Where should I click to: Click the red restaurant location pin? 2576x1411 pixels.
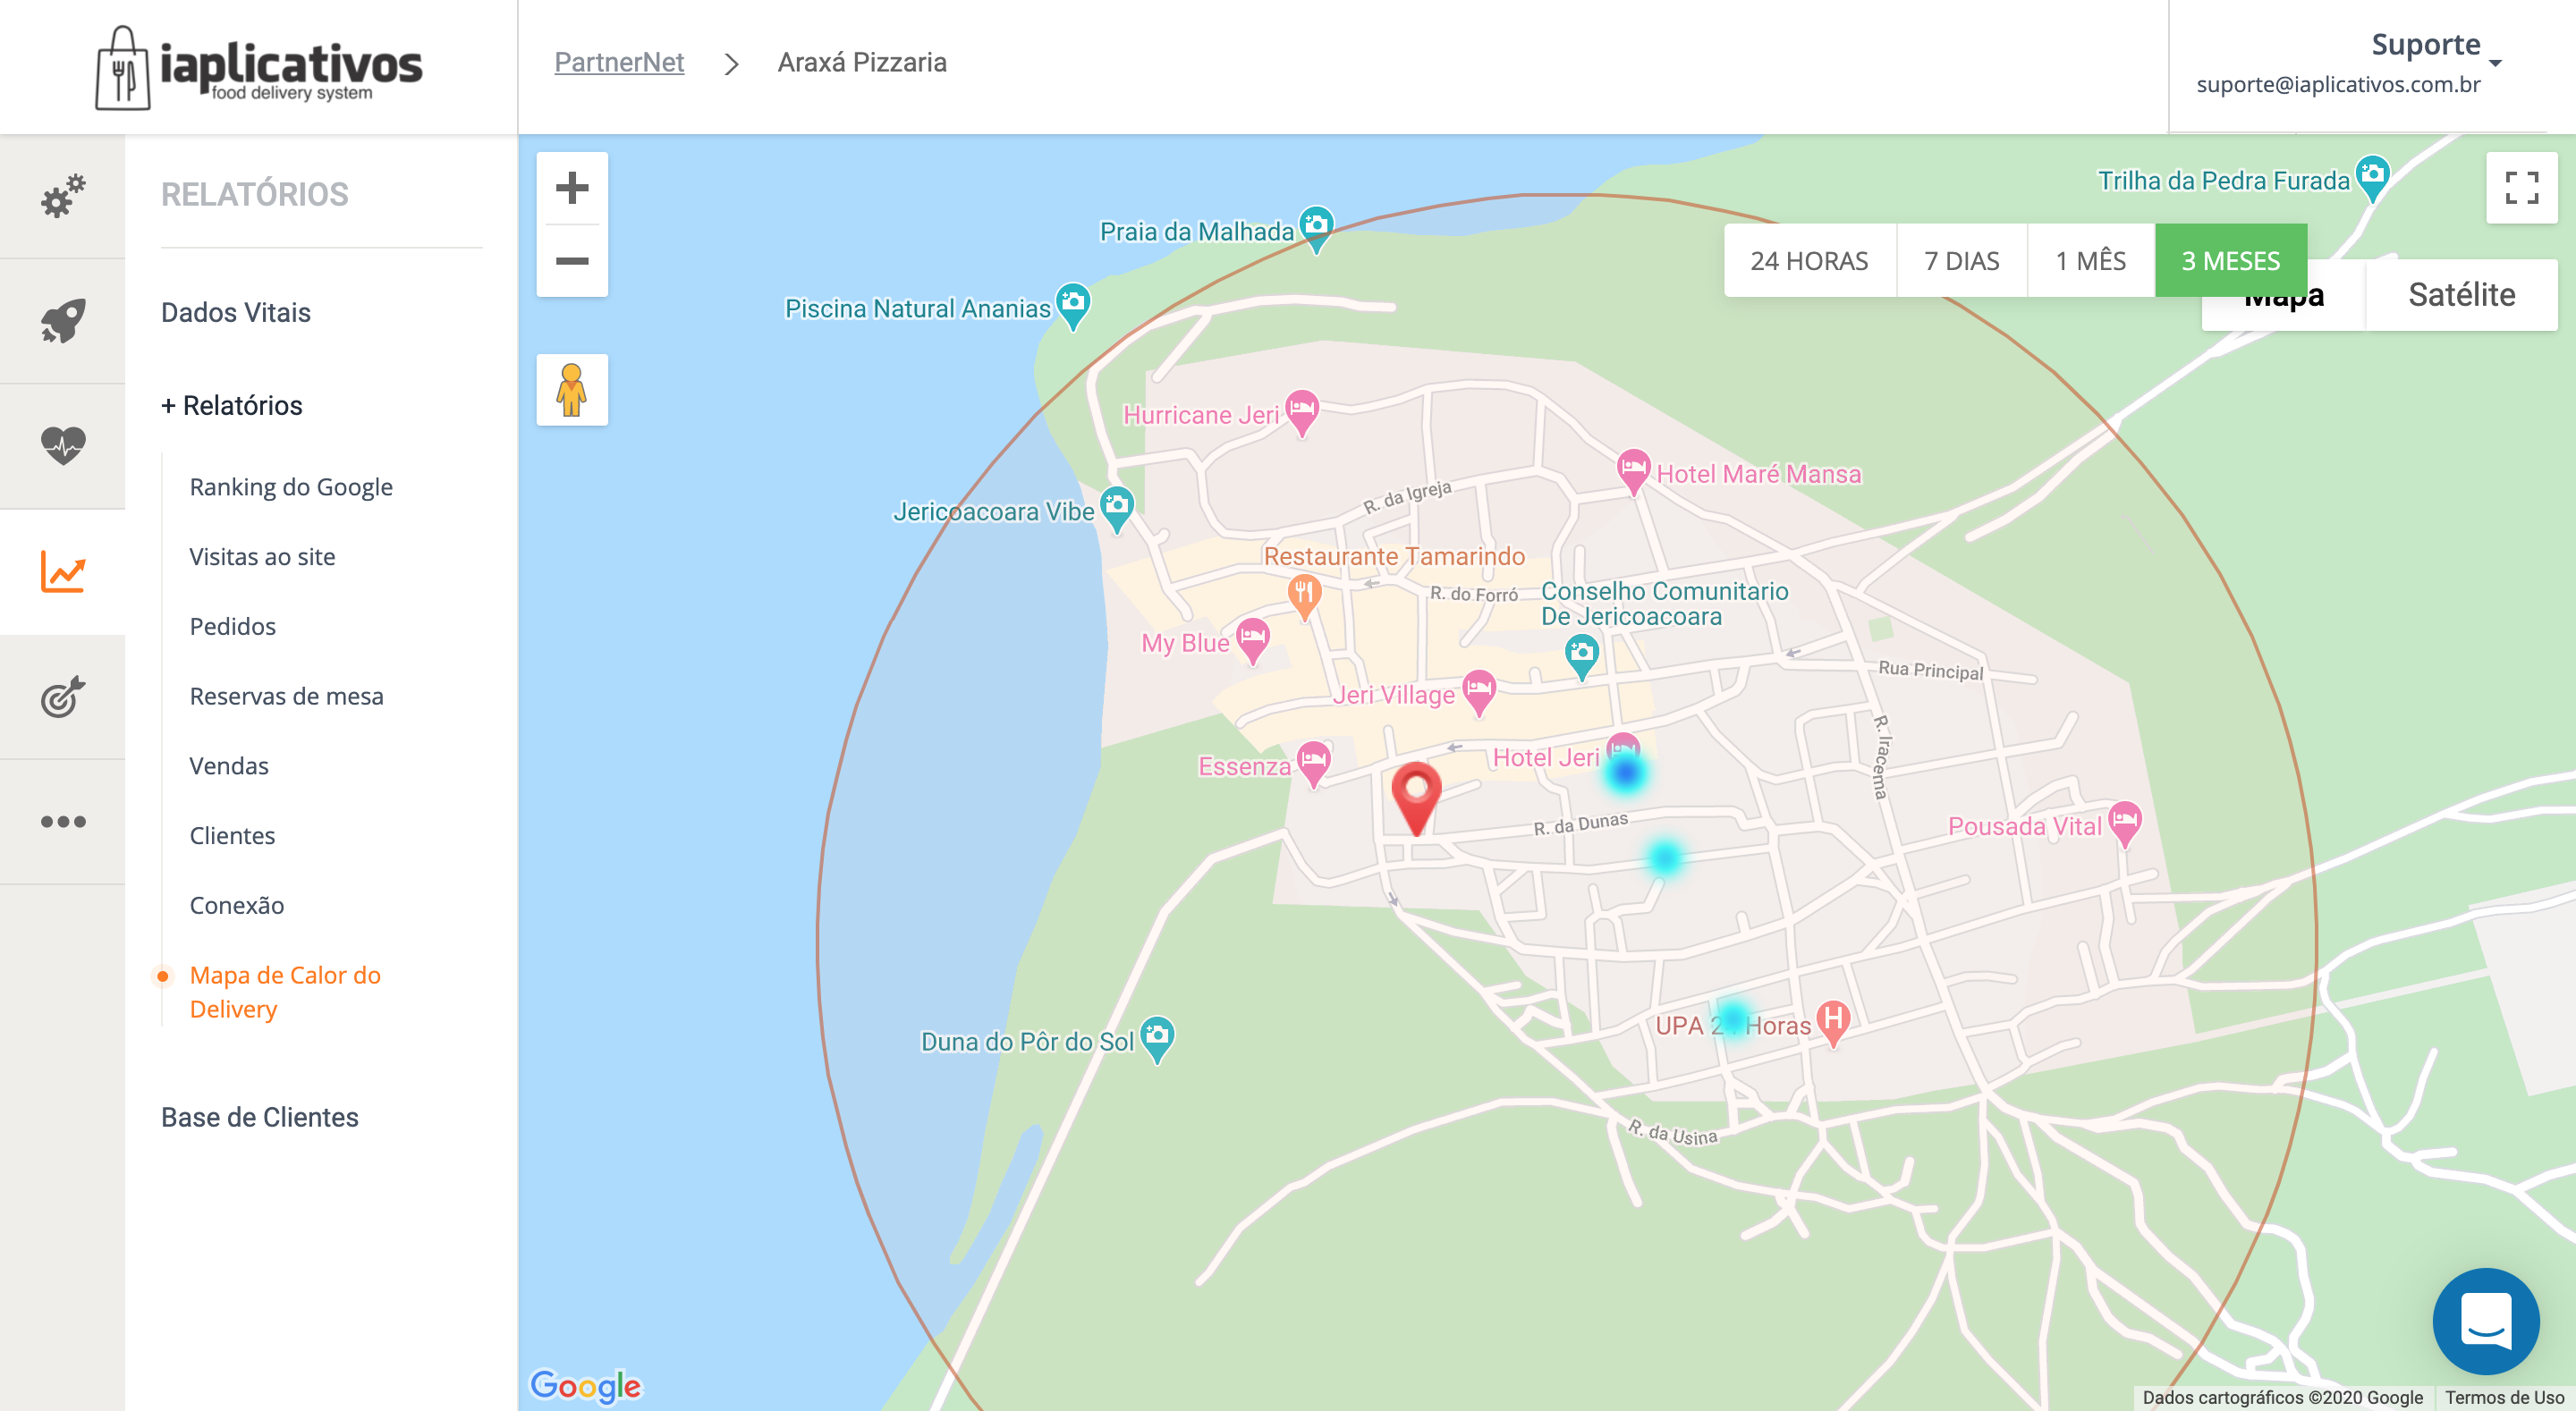pos(1416,798)
